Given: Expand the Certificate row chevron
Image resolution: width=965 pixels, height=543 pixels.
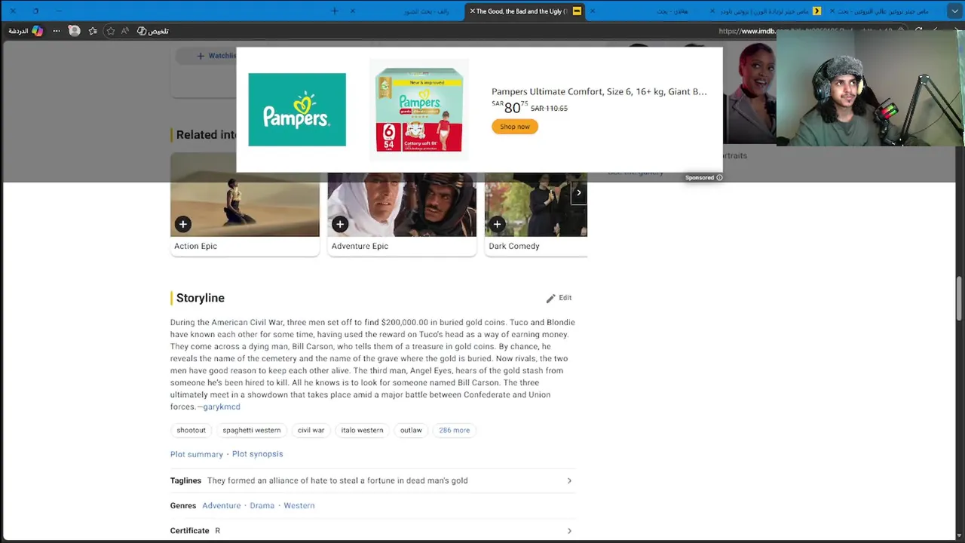Looking at the screenshot, I should (569, 531).
